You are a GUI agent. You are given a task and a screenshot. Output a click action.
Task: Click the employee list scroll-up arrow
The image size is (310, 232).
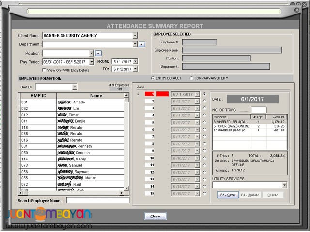pos(126,96)
